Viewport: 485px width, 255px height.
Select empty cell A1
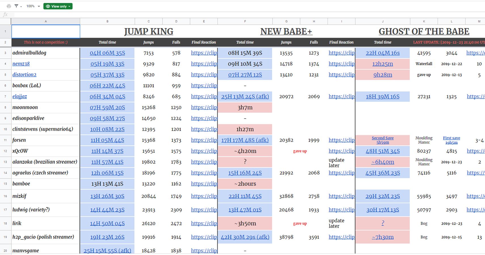(46, 31)
